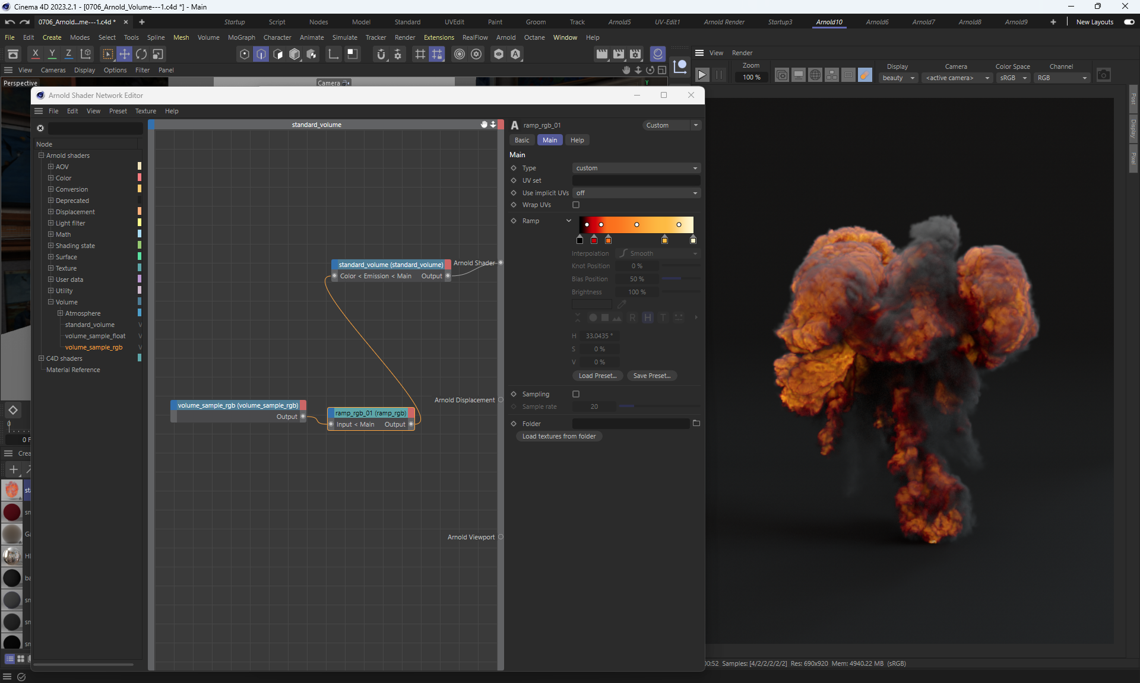Clear the node search with the X icon
This screenshot has height=683, width=1140.
(40, 128)
